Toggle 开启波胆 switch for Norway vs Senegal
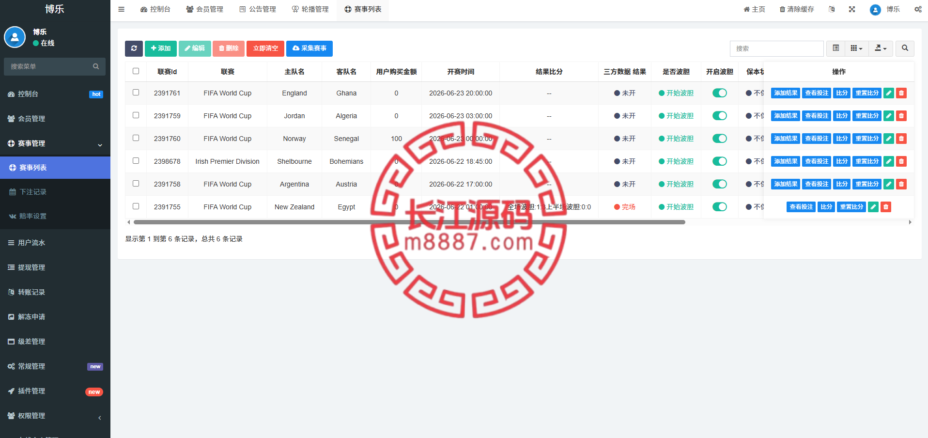 [720, 139]
